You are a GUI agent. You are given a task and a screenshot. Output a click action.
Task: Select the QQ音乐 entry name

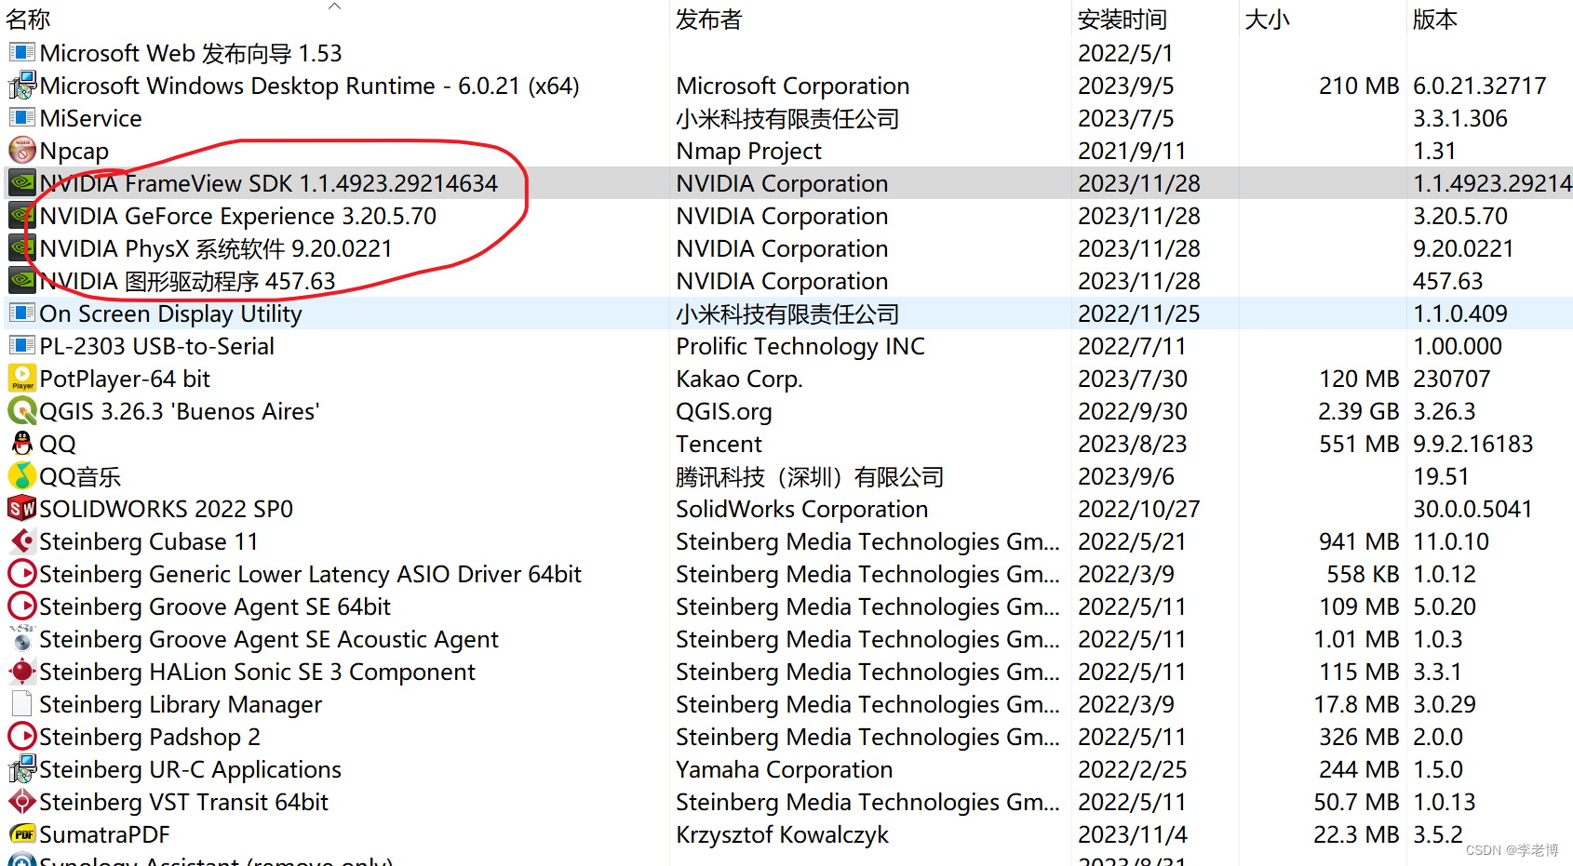(80, 476)
